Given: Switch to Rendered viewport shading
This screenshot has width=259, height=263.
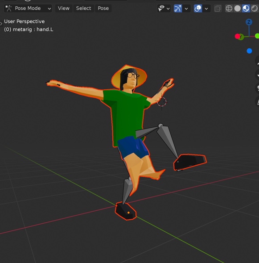Looking at the screenshot, I should [x=254, y=8].
